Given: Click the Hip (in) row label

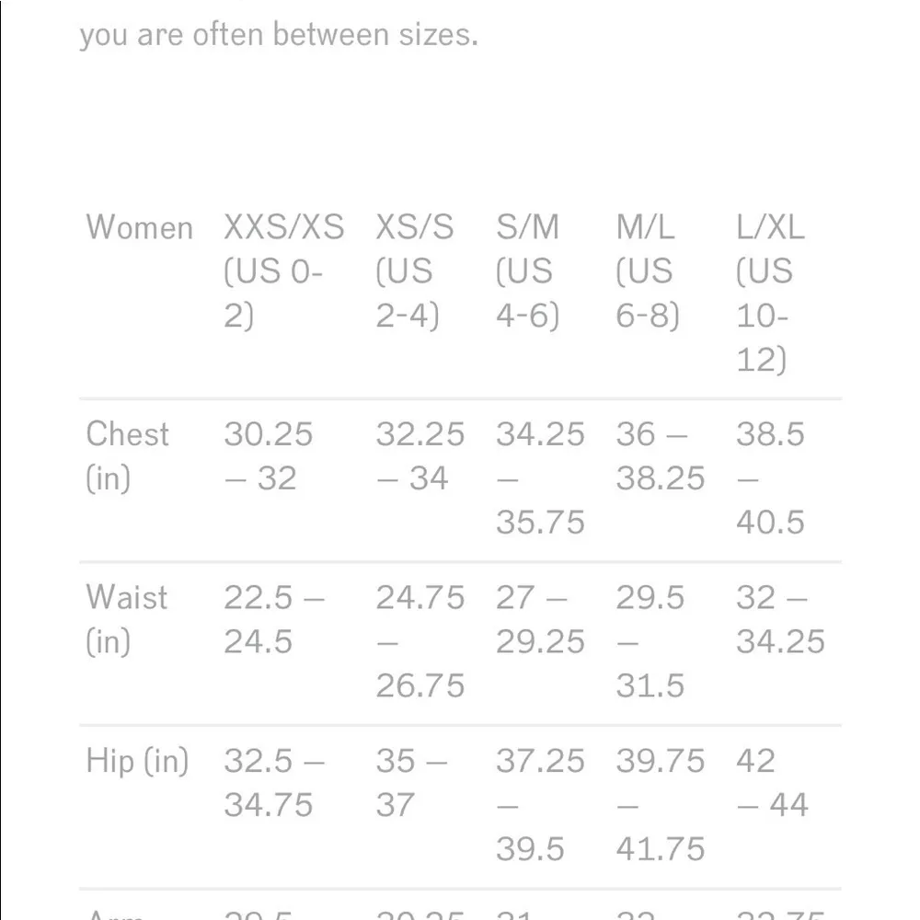Looking at the screenshot, I should tap(137, 761).
